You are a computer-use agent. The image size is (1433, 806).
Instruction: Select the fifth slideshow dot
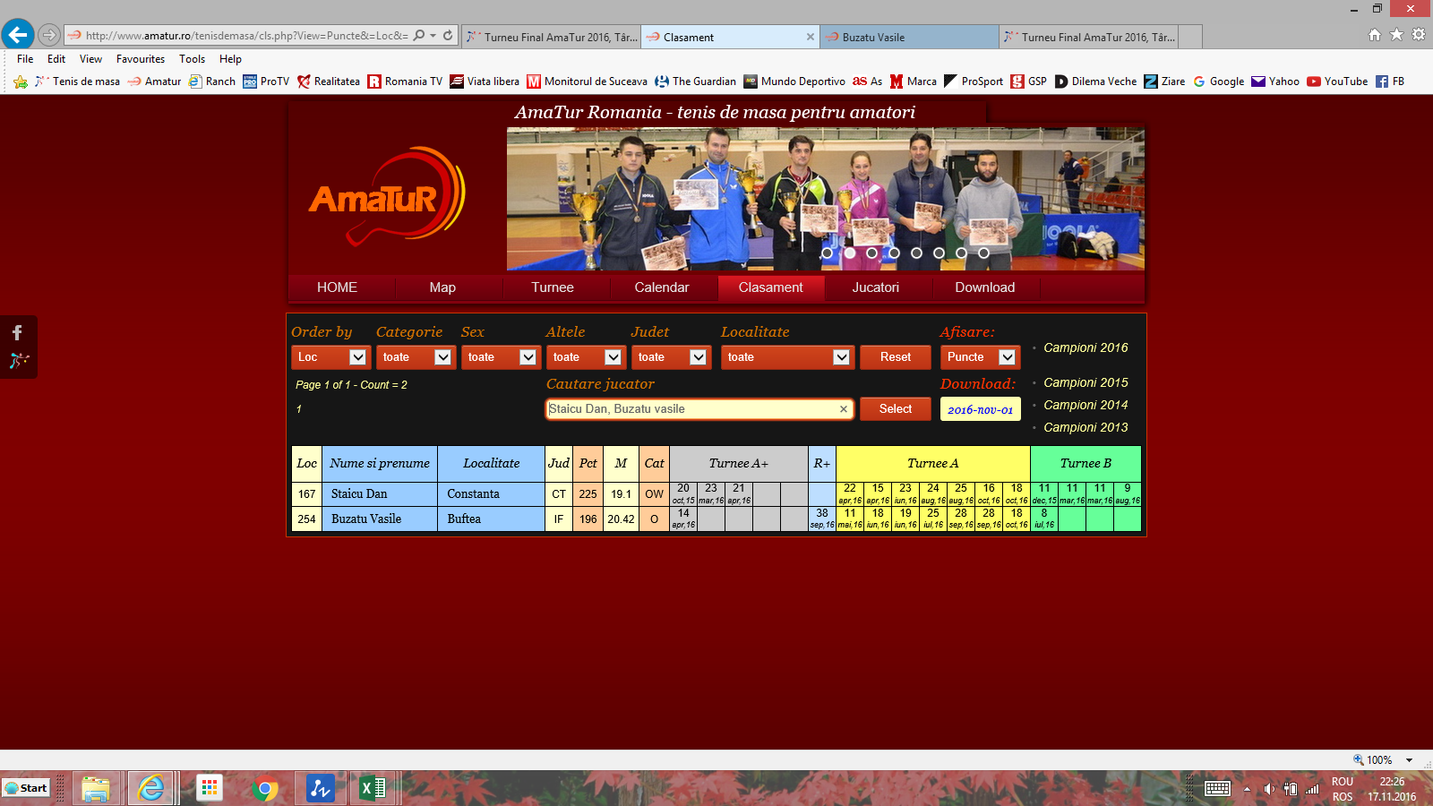pos(916,253)
